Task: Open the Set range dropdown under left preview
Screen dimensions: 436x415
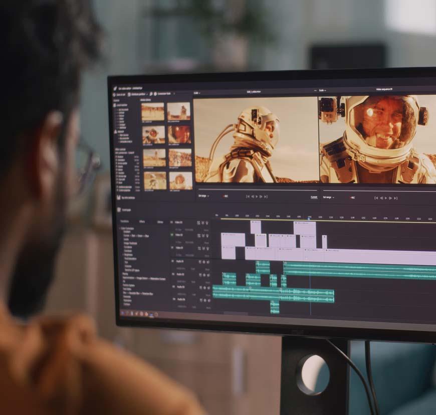Action: 203,196
